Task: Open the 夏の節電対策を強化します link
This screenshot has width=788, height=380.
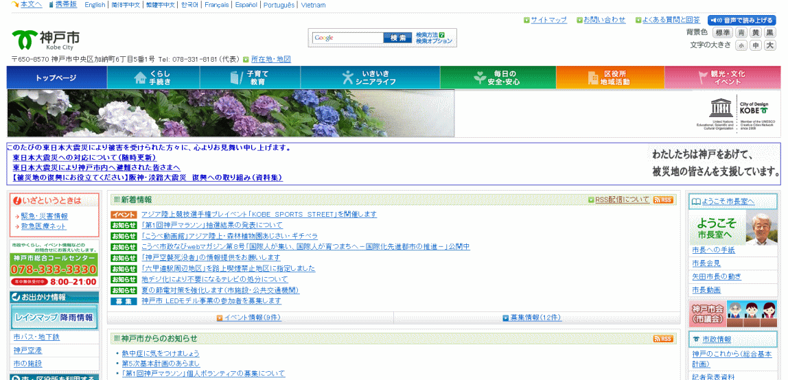Action: [x=220, y=290]
